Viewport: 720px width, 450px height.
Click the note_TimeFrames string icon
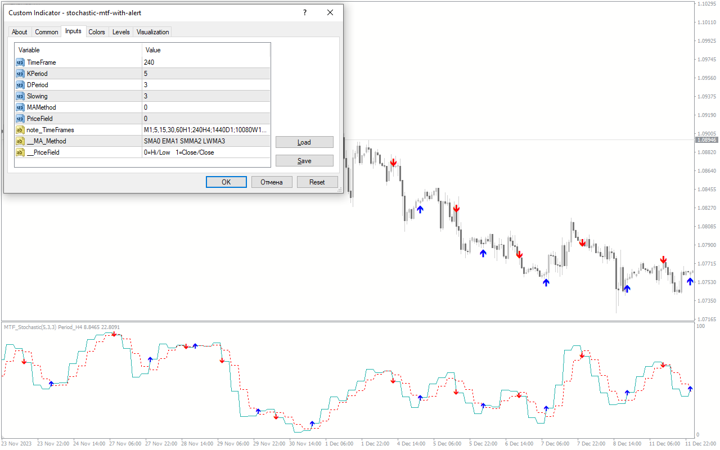pyautogui.click(x=20, y=130)
